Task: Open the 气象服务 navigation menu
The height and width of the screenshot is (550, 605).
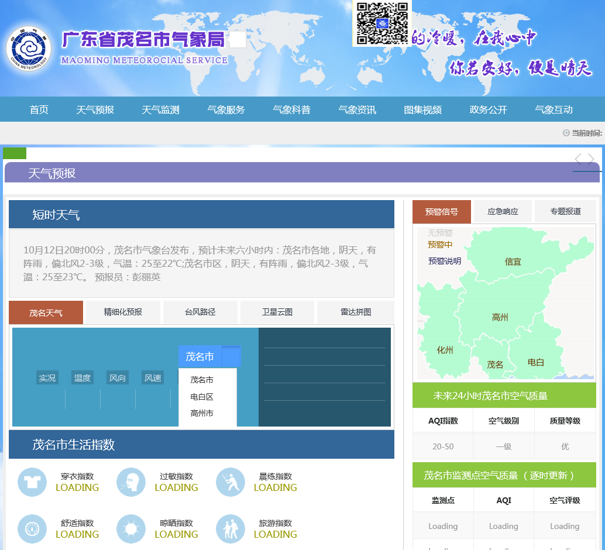Action: pos(226,109)
